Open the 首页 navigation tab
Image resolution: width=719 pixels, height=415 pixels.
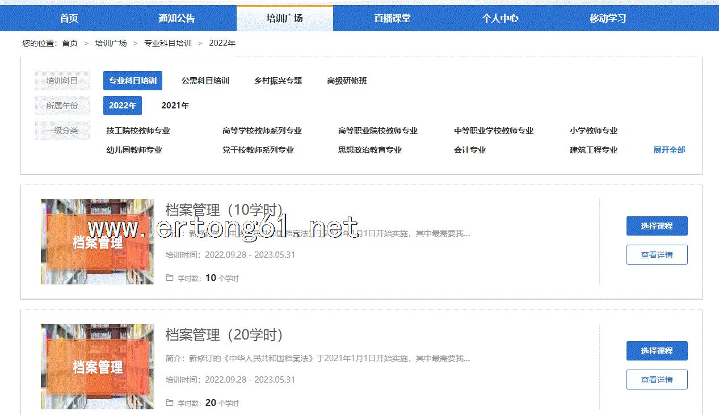(x=69, y=18)
